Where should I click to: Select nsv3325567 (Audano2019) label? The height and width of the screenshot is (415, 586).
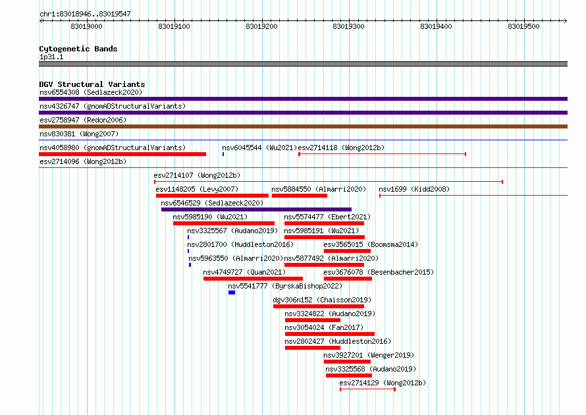tap(232, 231)
